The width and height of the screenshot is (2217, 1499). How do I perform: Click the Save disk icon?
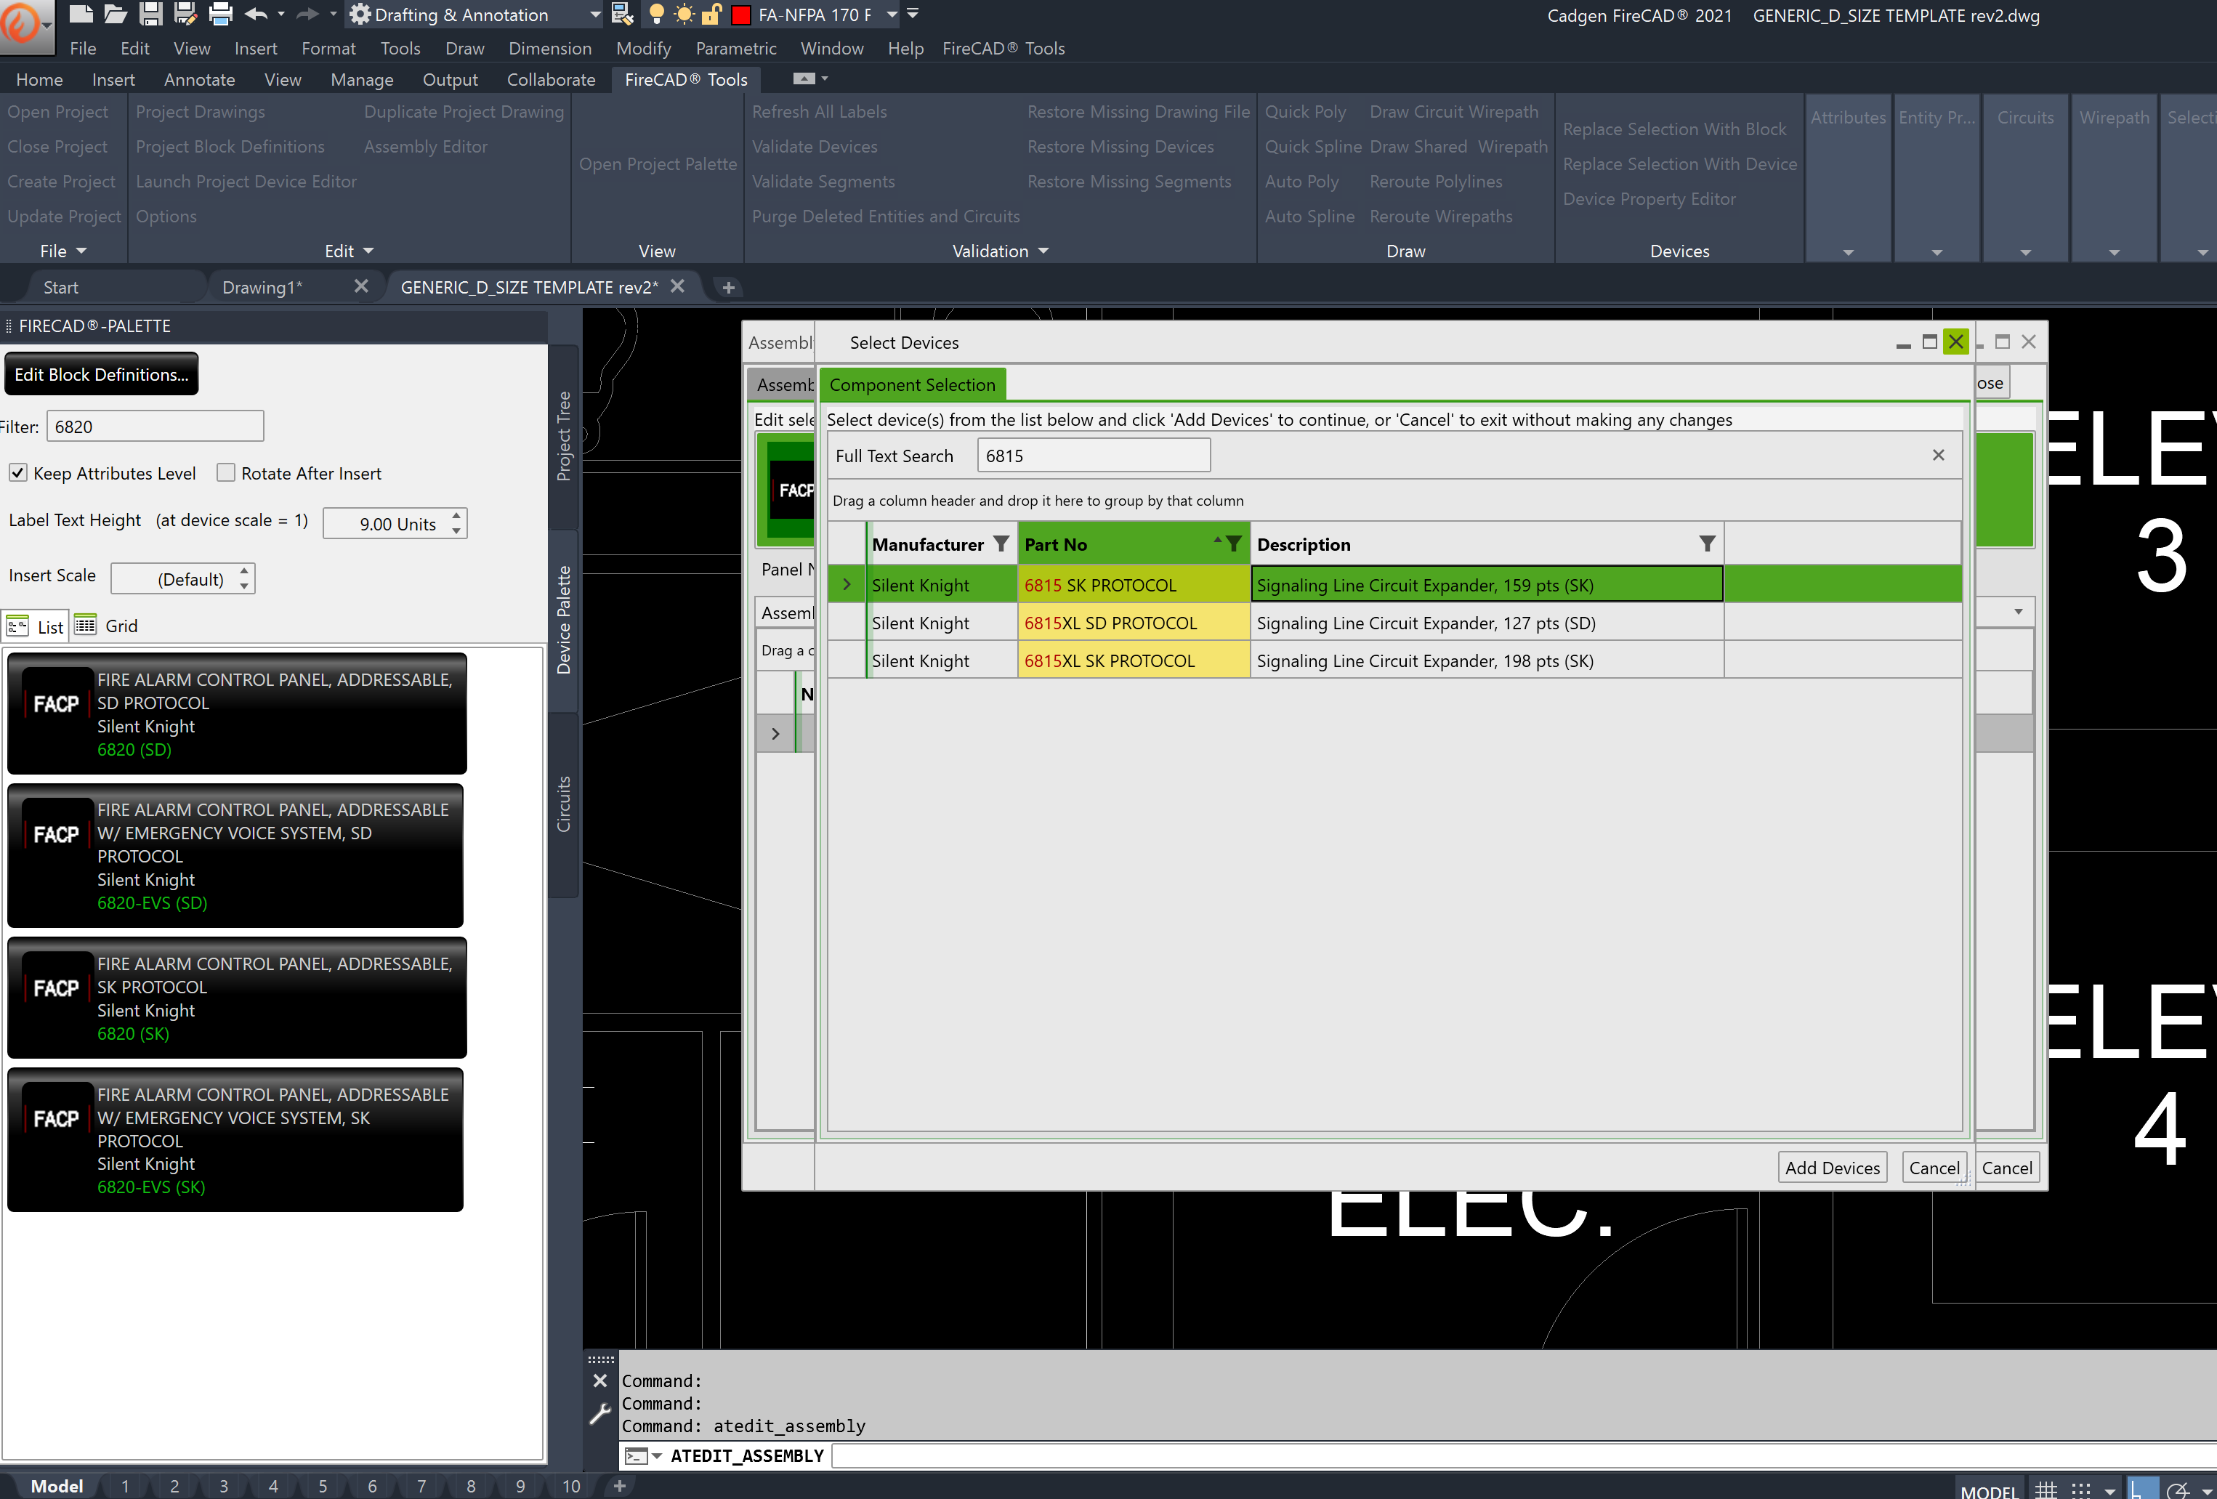pos(150,15)
